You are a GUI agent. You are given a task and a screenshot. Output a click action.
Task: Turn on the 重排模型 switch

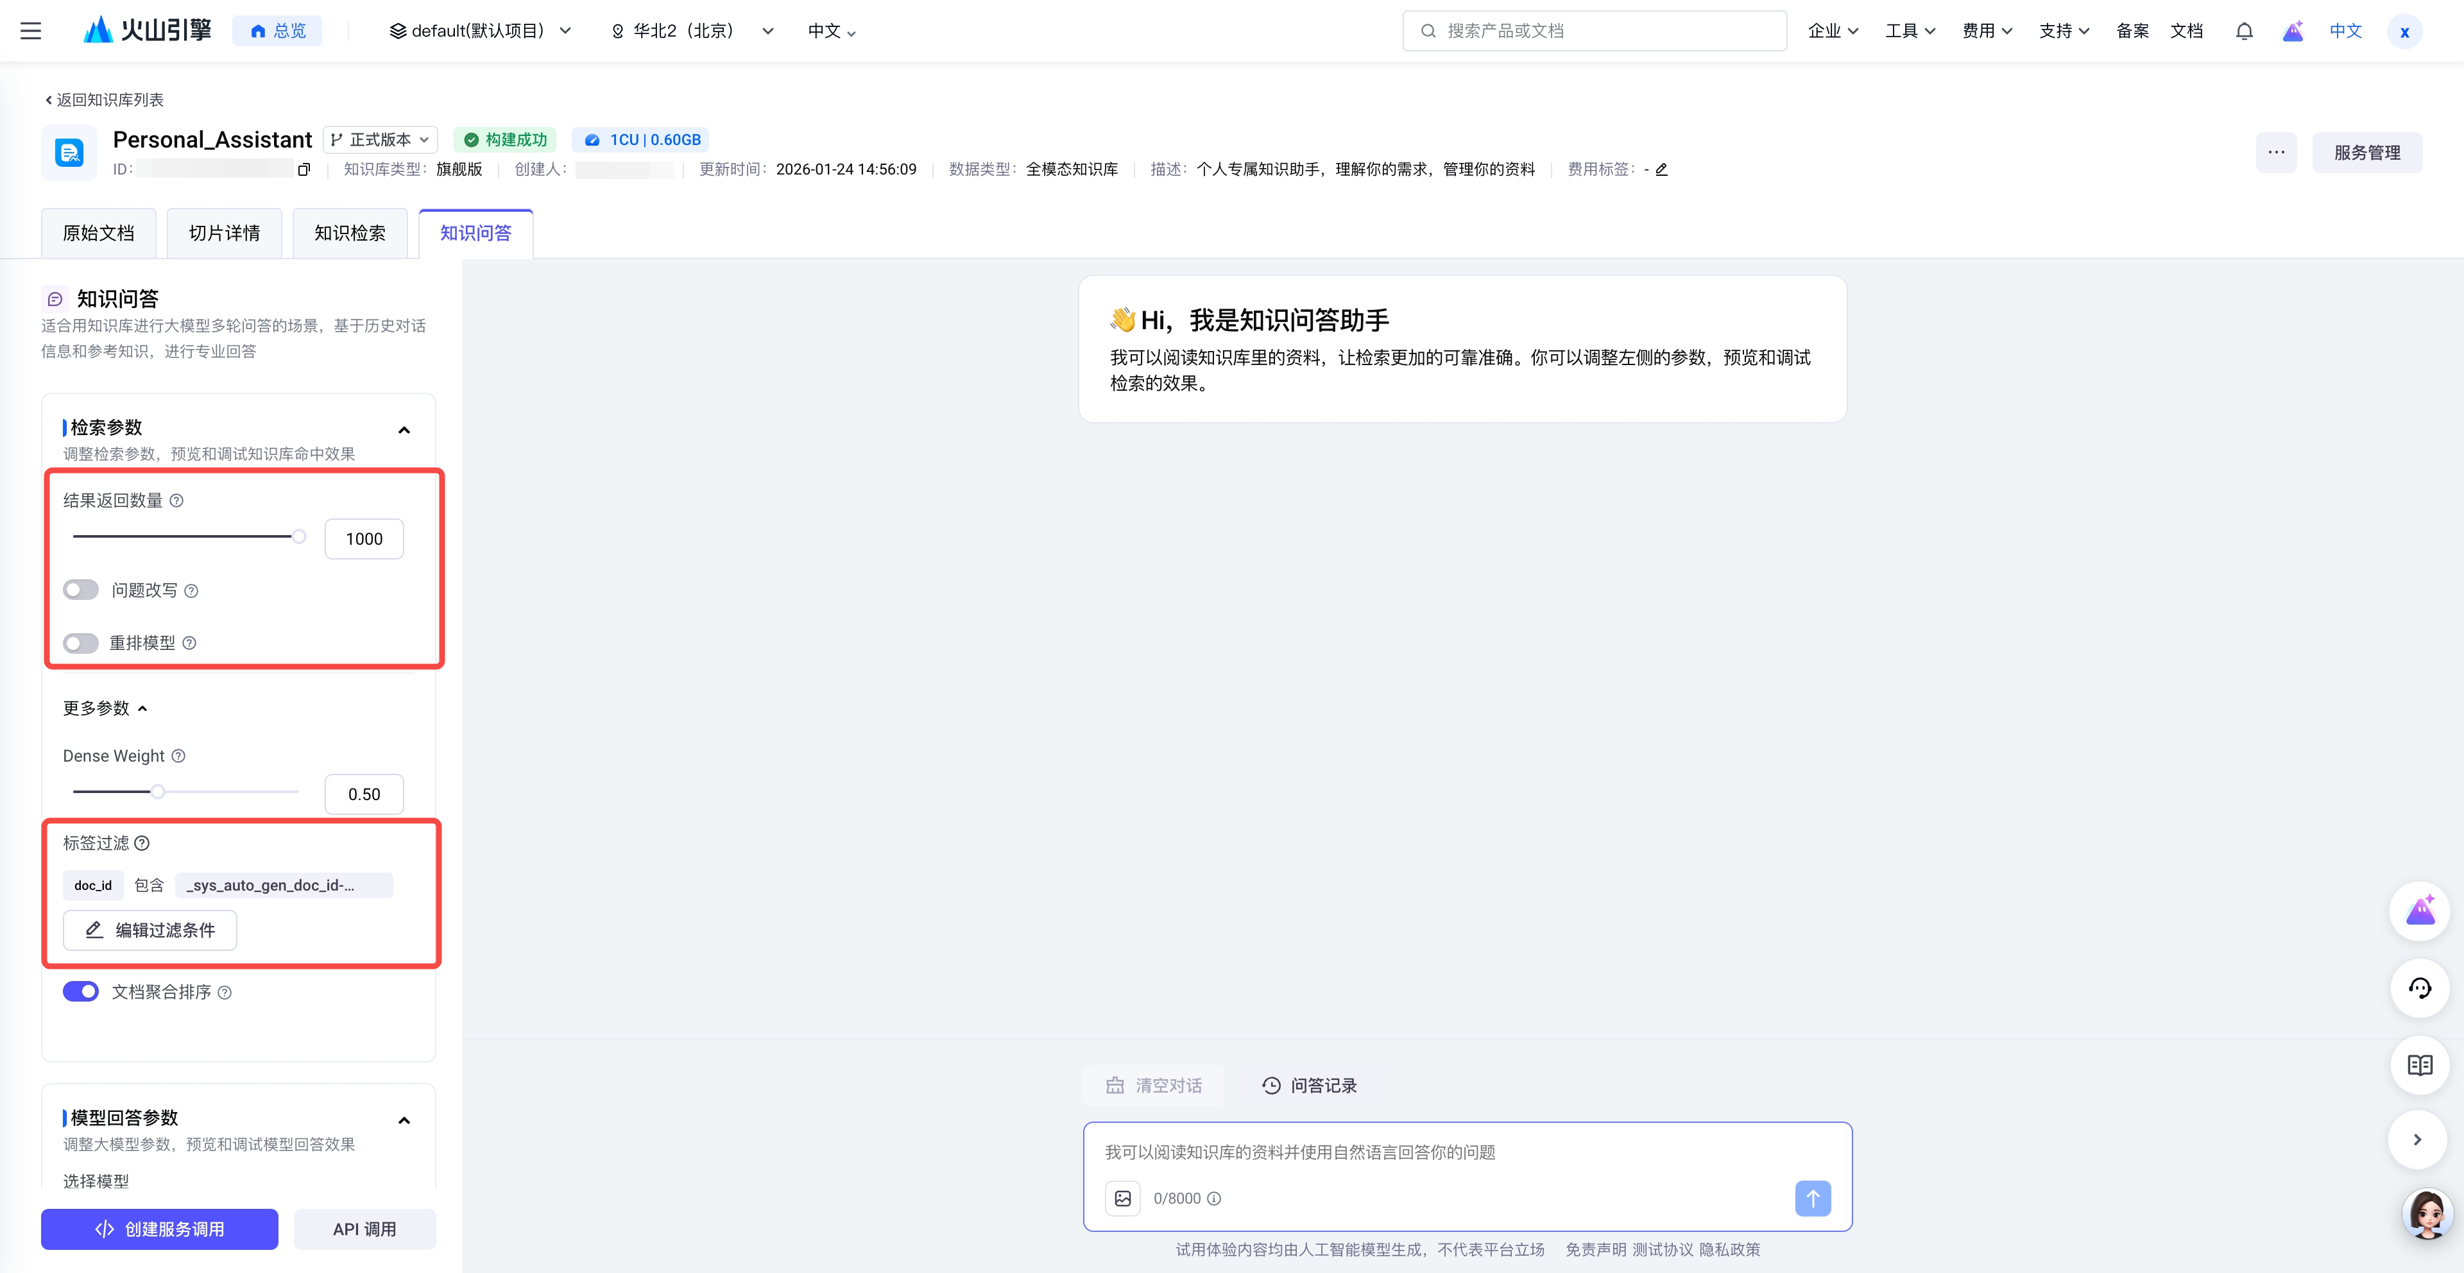(81, 643)
